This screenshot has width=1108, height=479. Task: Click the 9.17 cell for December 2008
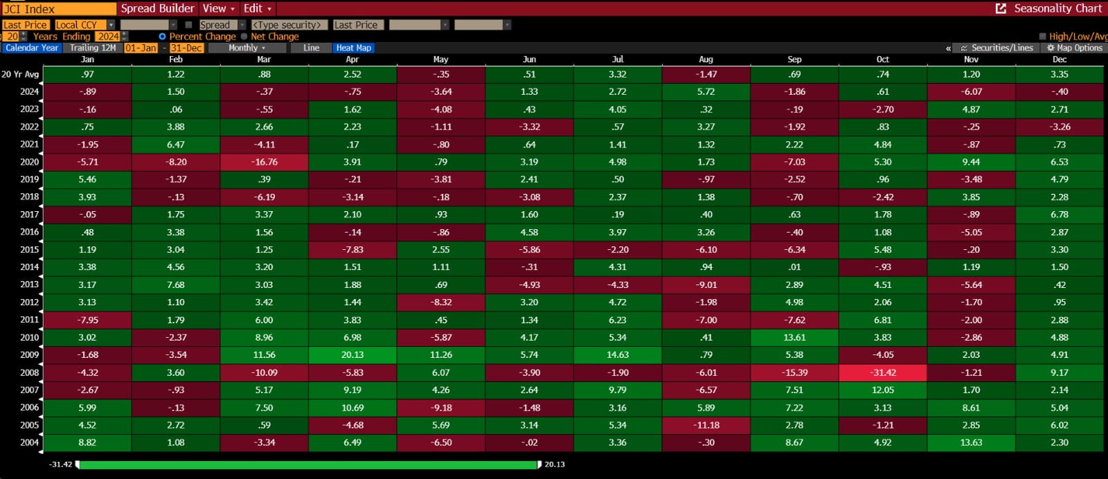coord(1060,372)
